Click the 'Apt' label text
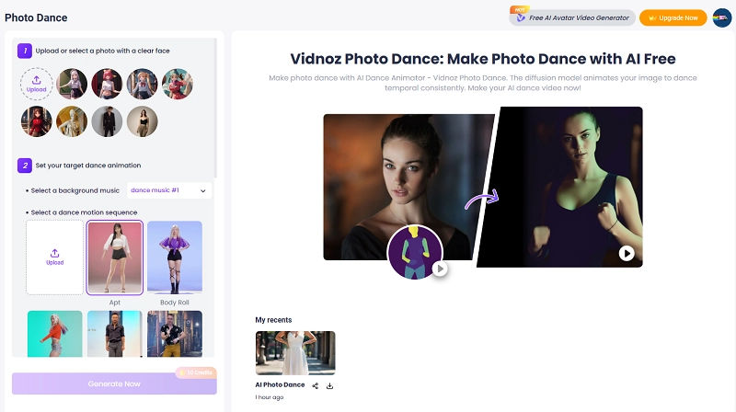Screen dimensions: 736x412 tap(114, 303)
